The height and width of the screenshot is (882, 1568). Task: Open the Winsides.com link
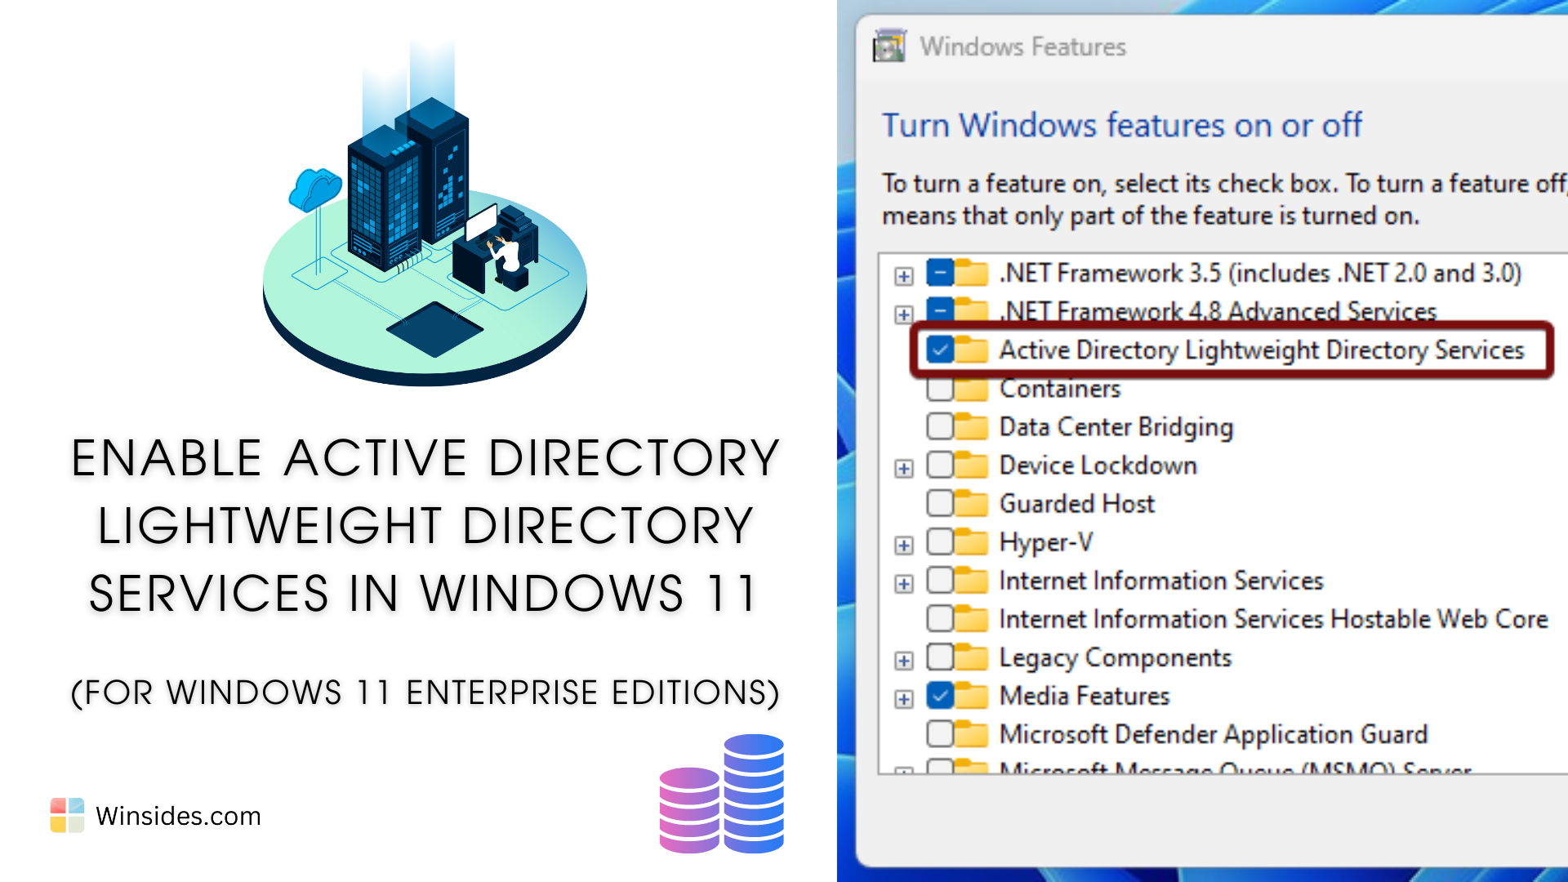pos(178,815)
